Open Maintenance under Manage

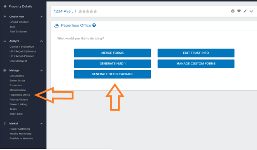(x=18, y=90)
